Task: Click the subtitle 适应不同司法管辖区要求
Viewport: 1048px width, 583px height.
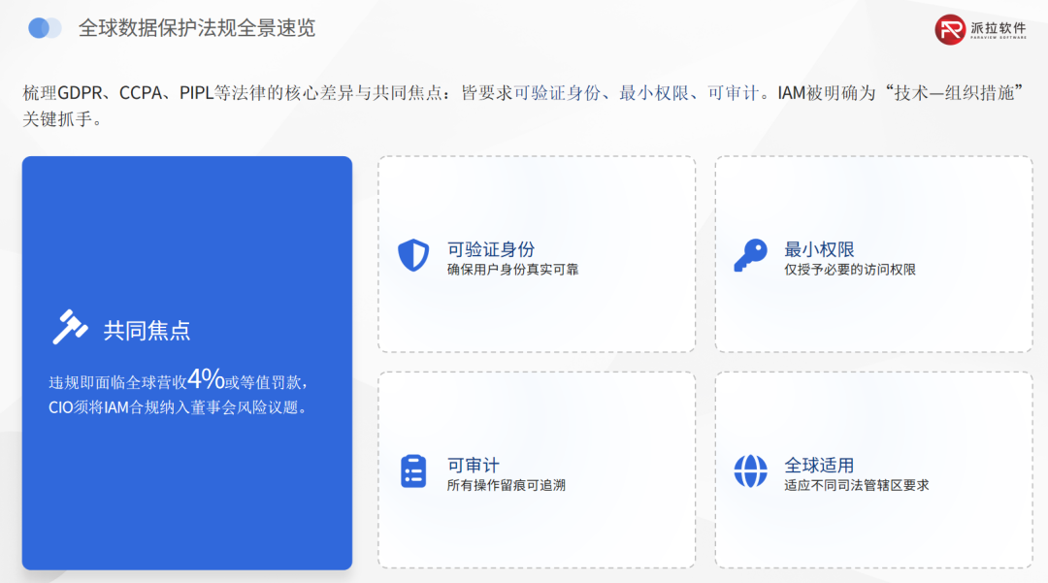Action: (x=856, y=485)
